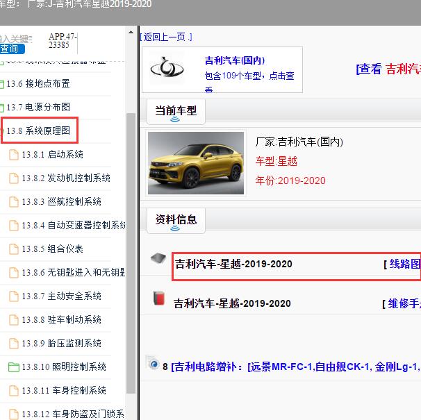The image size is (421, 420).
Task: Select 13.8.1 启动系统 entry text
Action: 52,154
